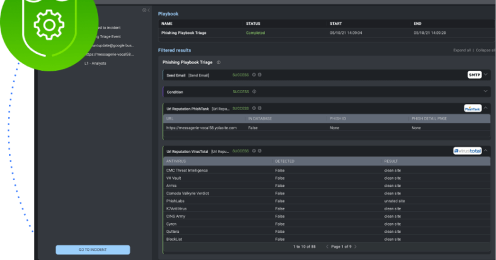Click the truncated google.bus email entry in sidebar
The image size is (496, 260).
click(113, 45)
